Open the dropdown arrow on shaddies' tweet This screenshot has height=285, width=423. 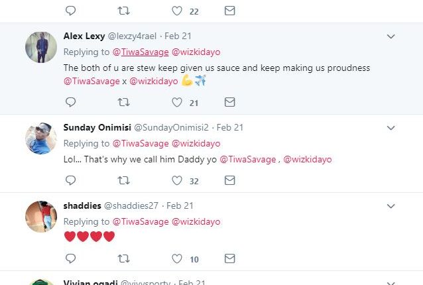tap(391, 205)
